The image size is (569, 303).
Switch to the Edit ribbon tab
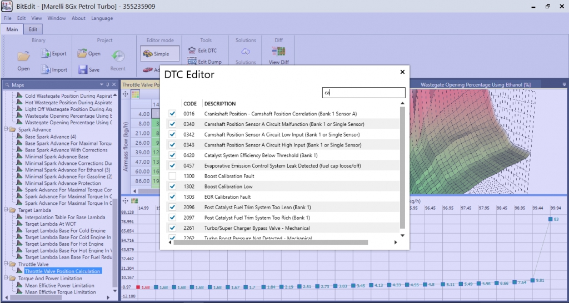33,29
